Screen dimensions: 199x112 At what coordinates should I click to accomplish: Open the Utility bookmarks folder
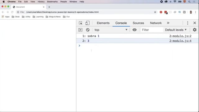[26, 16]
